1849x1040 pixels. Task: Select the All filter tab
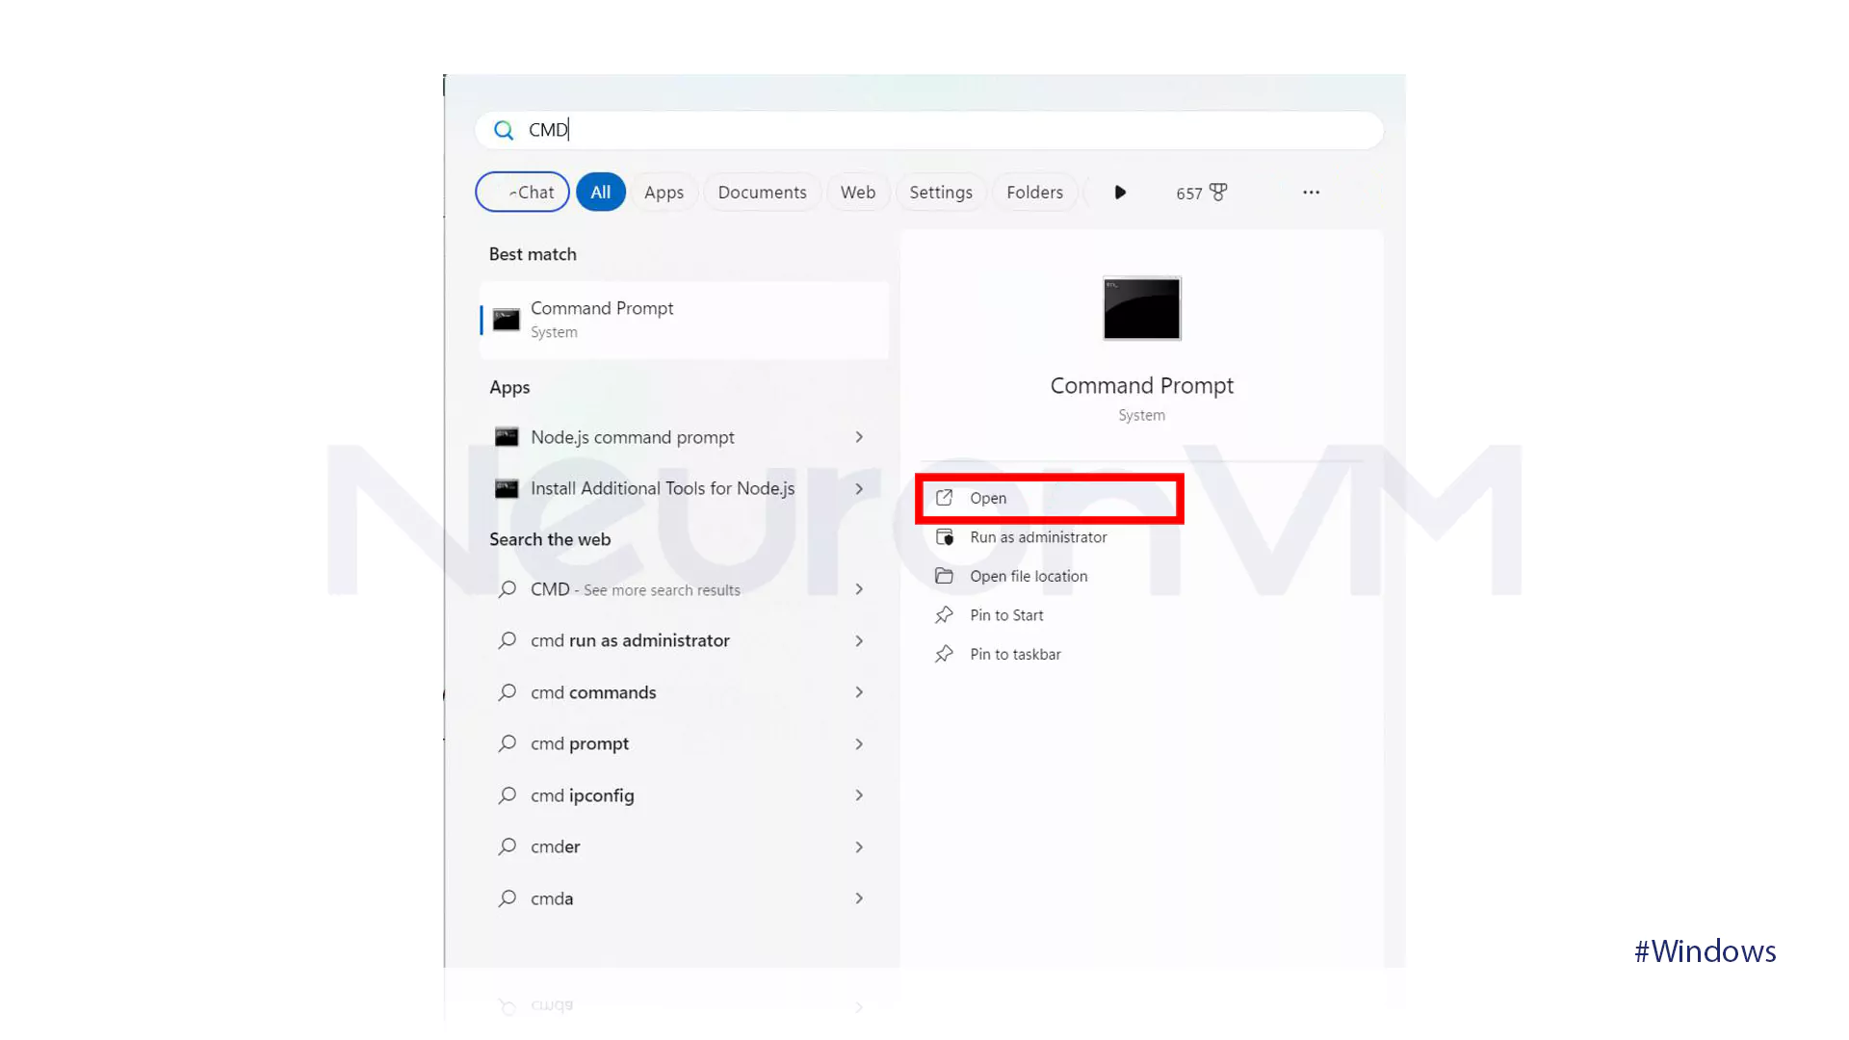(599, 191)
